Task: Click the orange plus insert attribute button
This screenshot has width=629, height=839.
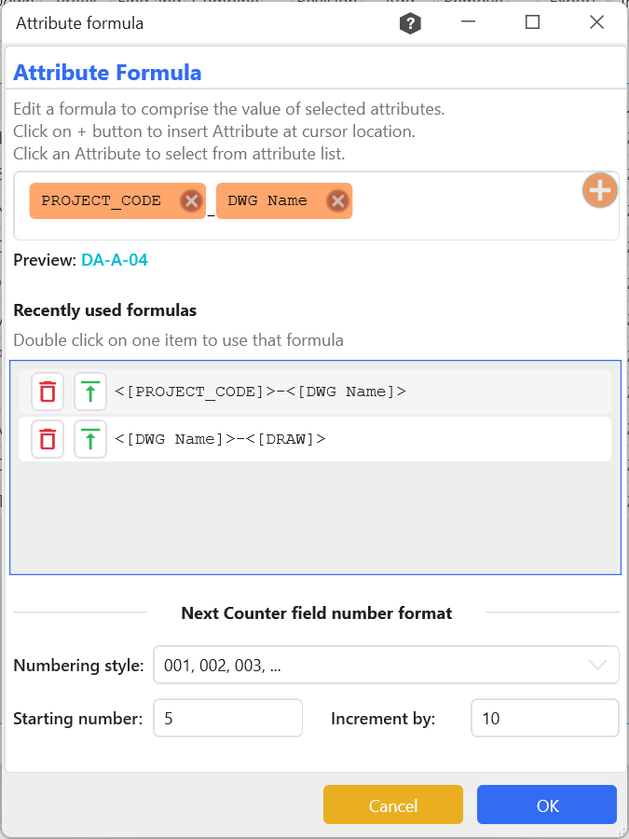Action: tap(600, 191)
